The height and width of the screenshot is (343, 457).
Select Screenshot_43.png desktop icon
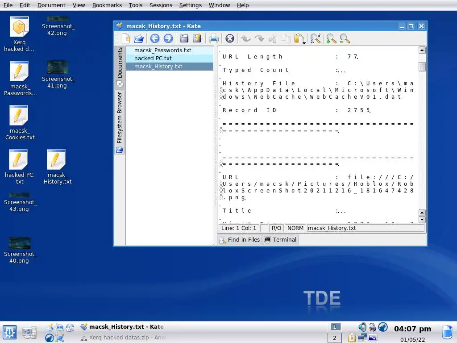coord(19,202)
